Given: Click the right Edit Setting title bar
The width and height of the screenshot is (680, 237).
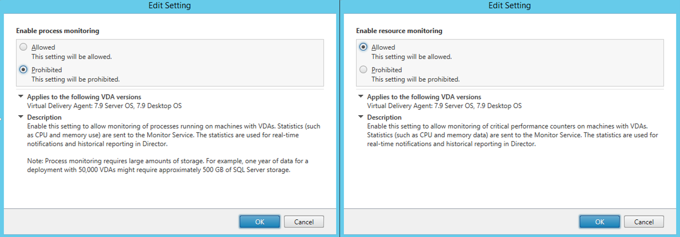Looking at the screenshot, I should click(x=509, y=6).
